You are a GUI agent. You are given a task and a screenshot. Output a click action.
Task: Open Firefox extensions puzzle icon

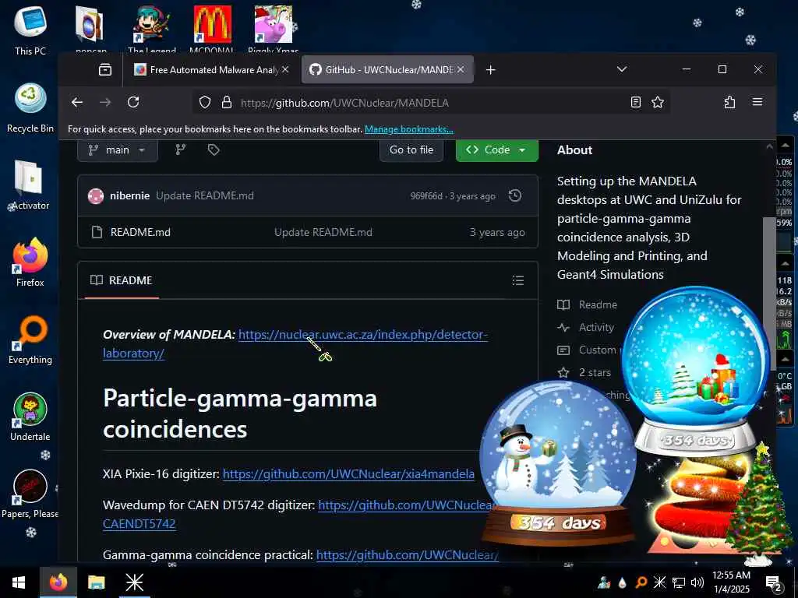[729, 102]
